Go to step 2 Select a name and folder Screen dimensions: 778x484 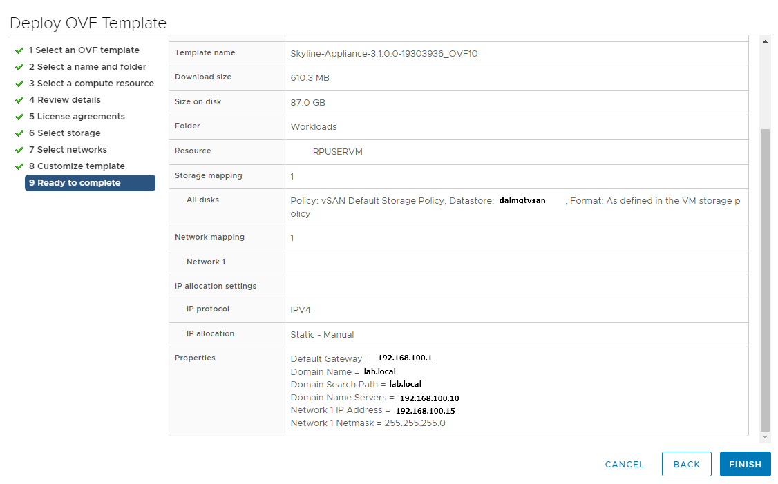pos(87,67)
